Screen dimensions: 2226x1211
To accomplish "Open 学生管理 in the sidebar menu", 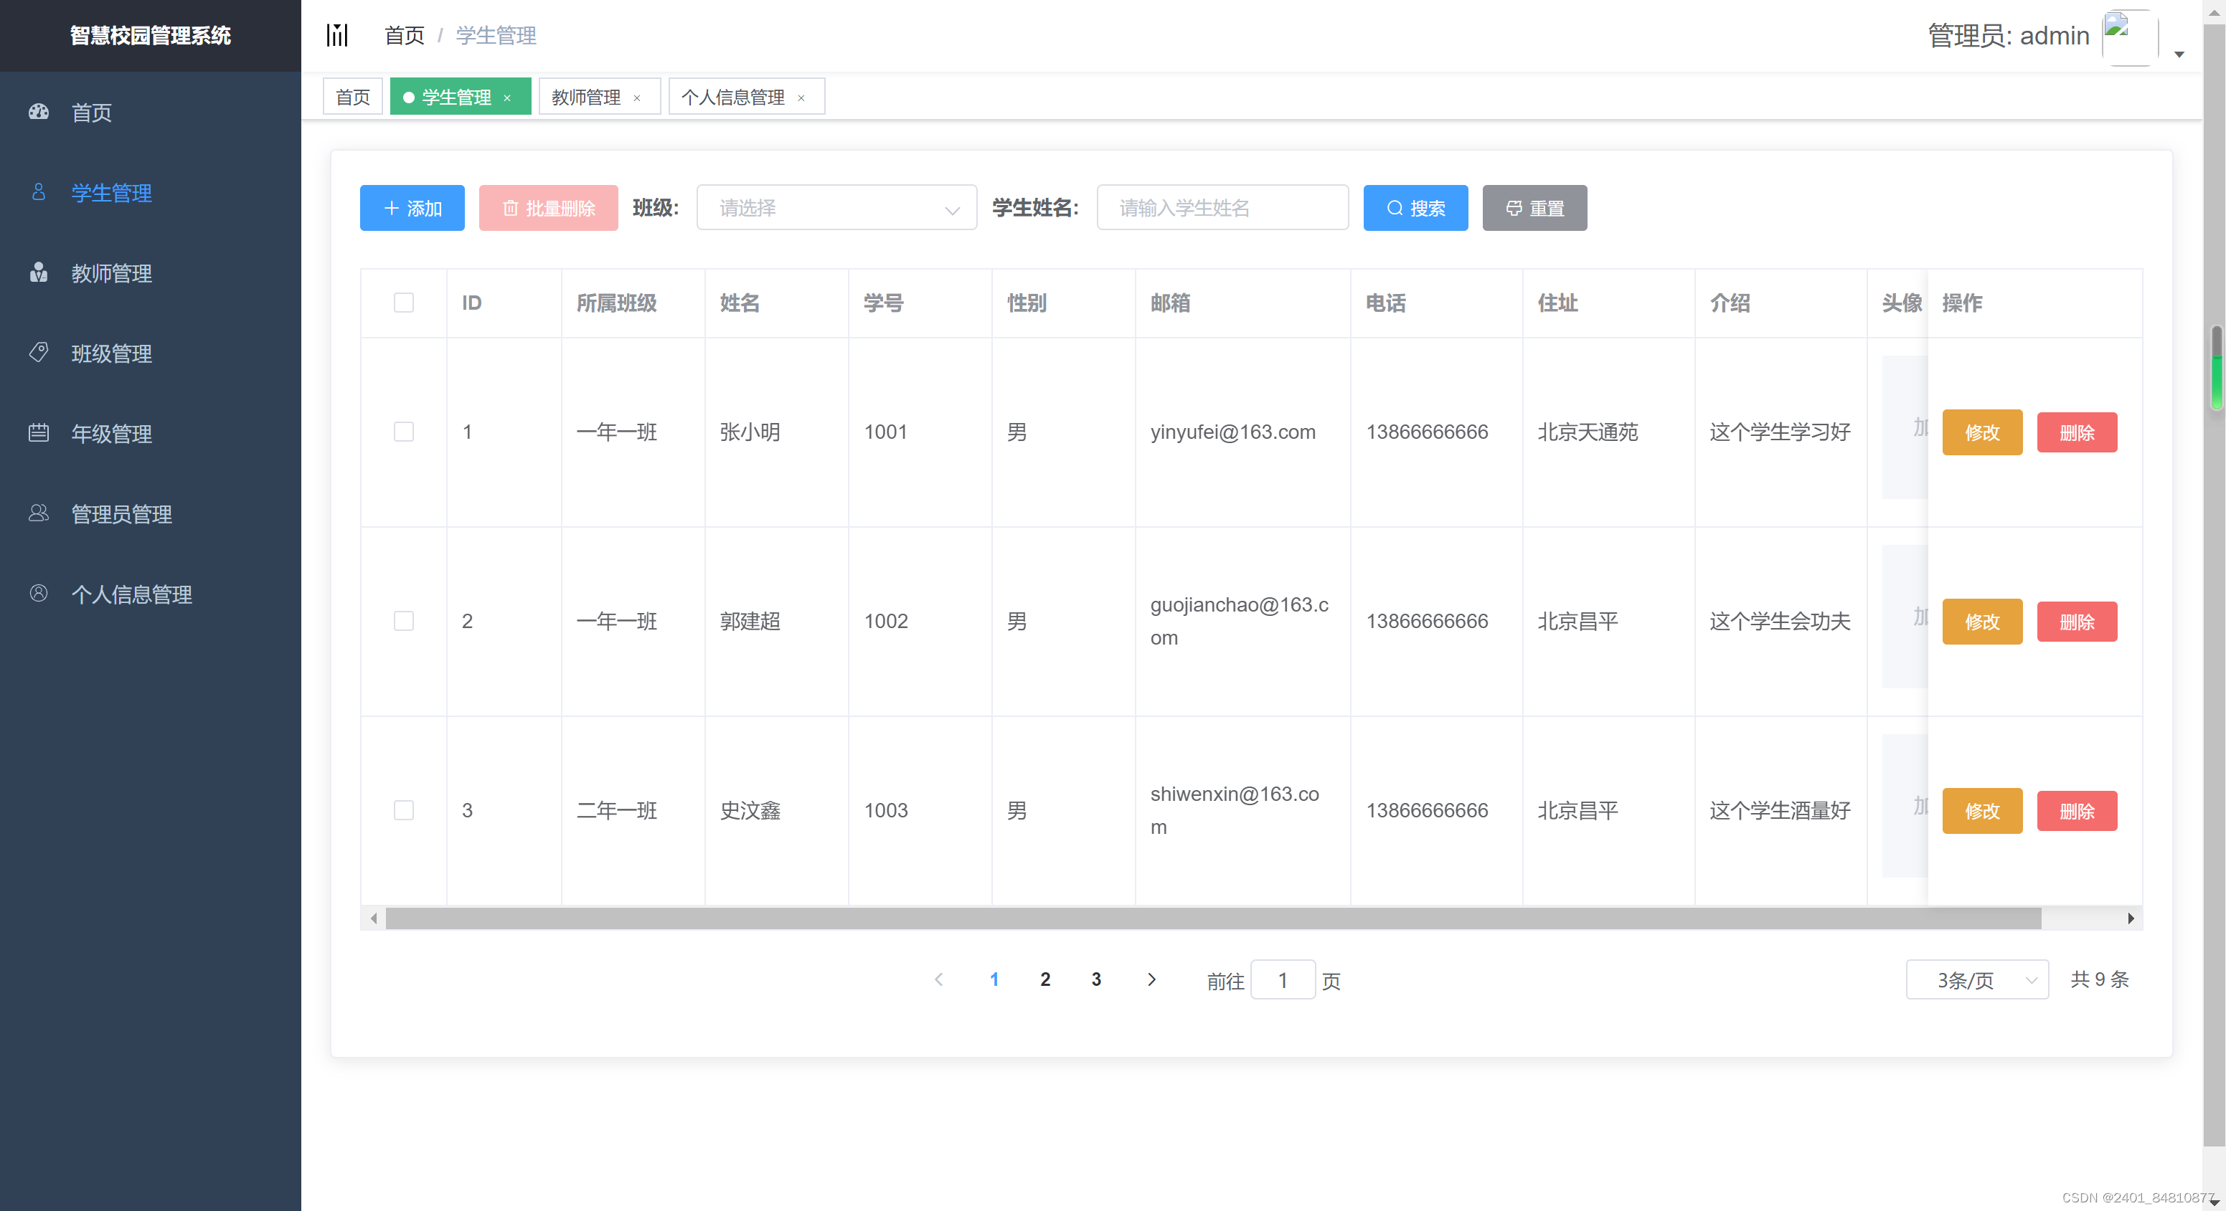I will click(x=111, y=193).
